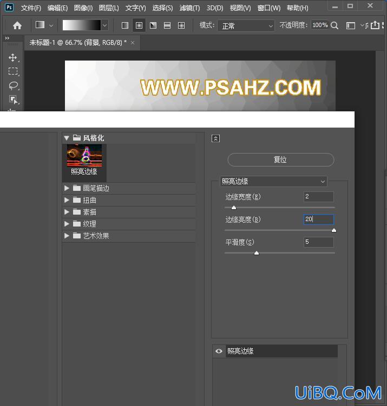Open the gradient tool preset dropdown arrow
Screen dimensions: 387x406
tap(51, 25)
